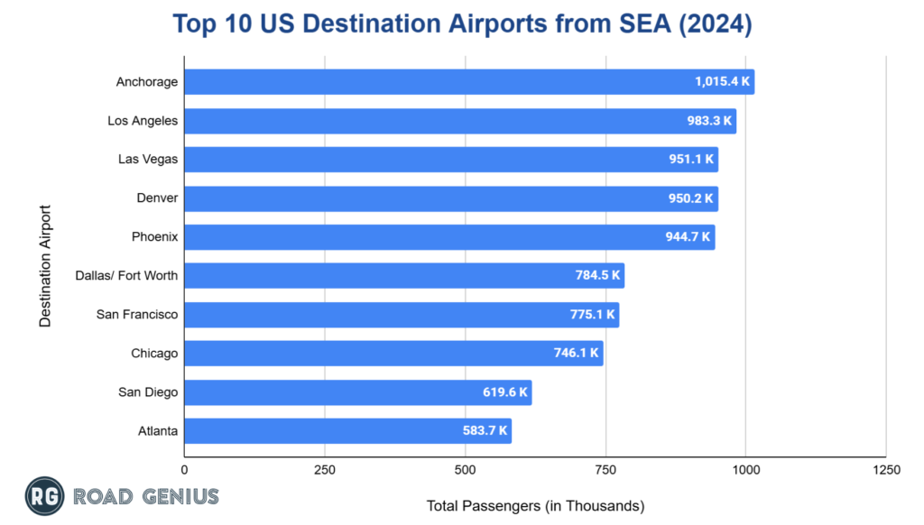Click the 1,015.4 K data label
This screenshot has height=525, width=924.
coord(723,82)
